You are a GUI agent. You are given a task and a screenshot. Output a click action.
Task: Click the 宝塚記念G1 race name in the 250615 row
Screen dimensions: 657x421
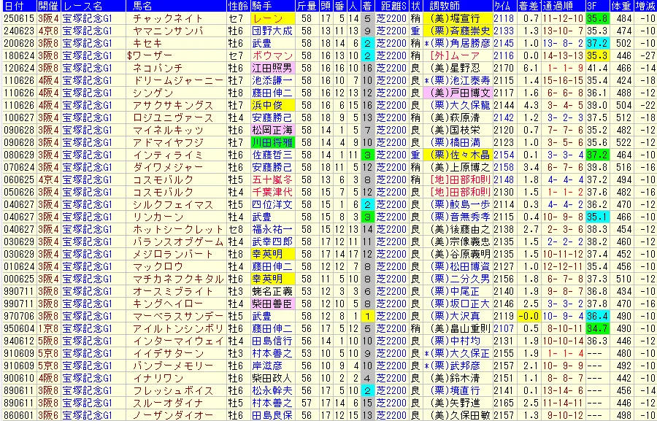pyautogui.click(x=87, y=18)
